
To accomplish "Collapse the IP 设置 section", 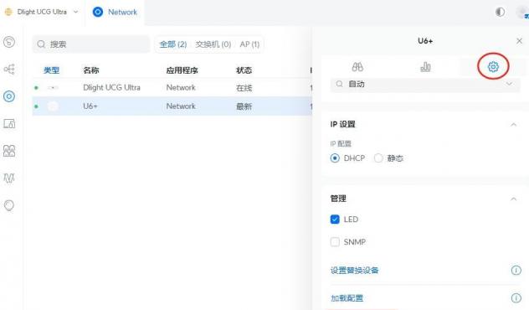I will 513,125.
